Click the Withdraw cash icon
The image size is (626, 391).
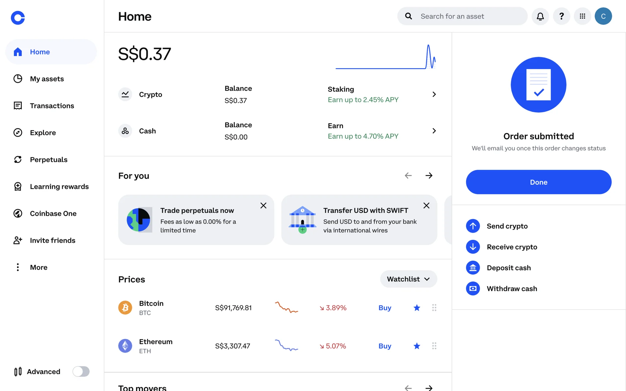click(473, 289)
